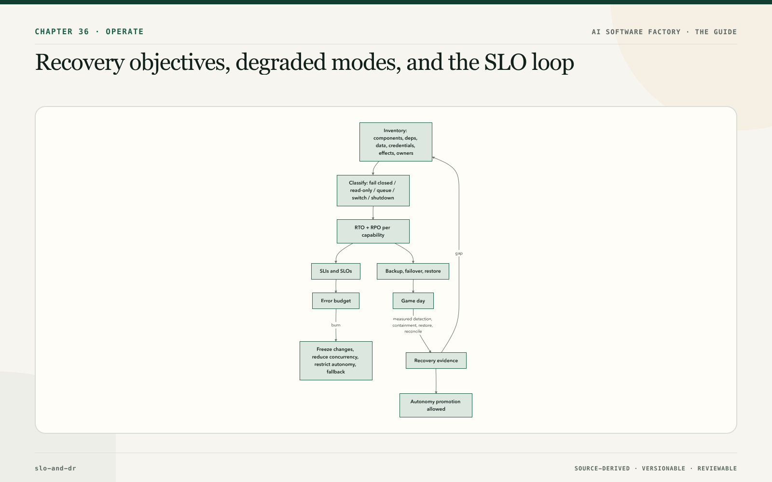Viewport: 772px width, 482px height.
Task: Click 'SOURCE-DERIVED · VERSIONABLE · REVIEWABLE' footer text
Action: click(656, 469)
